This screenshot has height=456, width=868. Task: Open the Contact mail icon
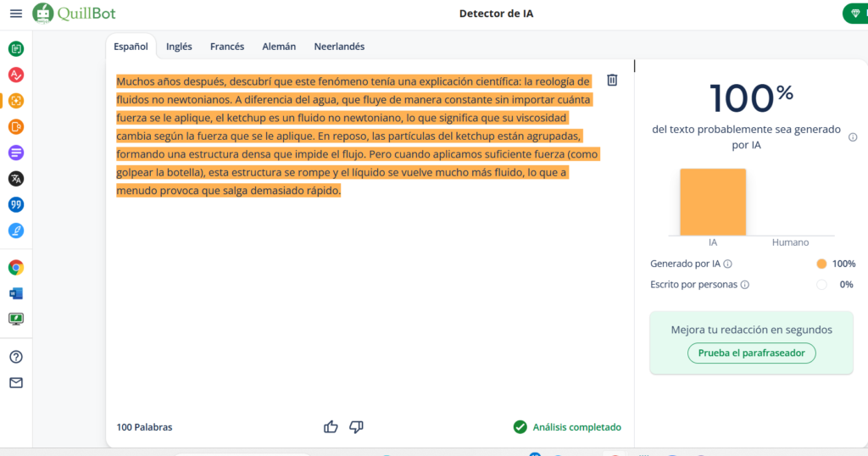pyautogui.click(x=16, y=383)
